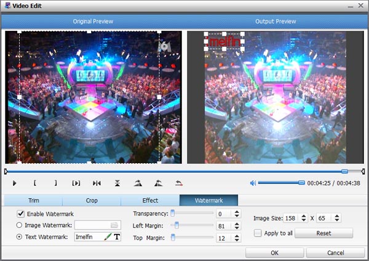Image resolution: width=369 pixels, height=261 pixels.
Task: Toggle Enable Watermark checkbox
Action: click(21, 214)
